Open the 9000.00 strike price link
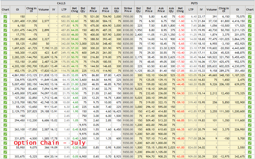The image size is (255, 159). click(x=128, y=111)
